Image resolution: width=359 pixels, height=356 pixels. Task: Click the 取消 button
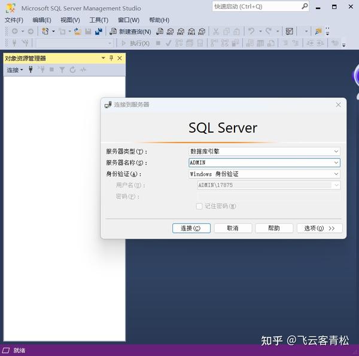coord(233,228)
